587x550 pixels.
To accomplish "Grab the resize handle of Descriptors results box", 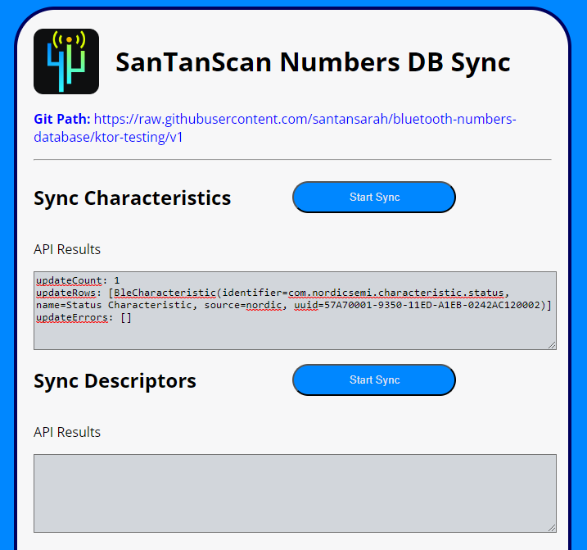I will pyautogui.click(x=552, y=528).
